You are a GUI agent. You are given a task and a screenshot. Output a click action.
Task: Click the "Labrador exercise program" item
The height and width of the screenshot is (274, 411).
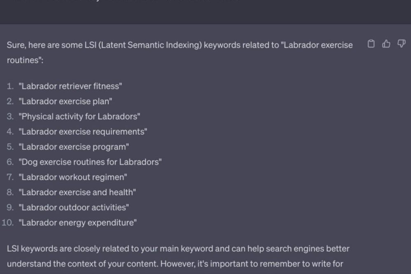coord(74,147)
